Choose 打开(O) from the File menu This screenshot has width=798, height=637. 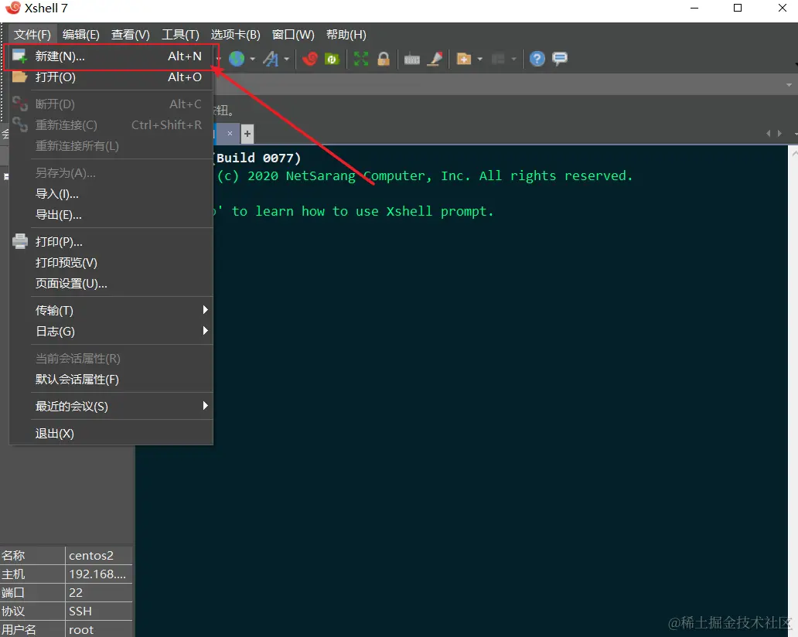tap(111, 77)
